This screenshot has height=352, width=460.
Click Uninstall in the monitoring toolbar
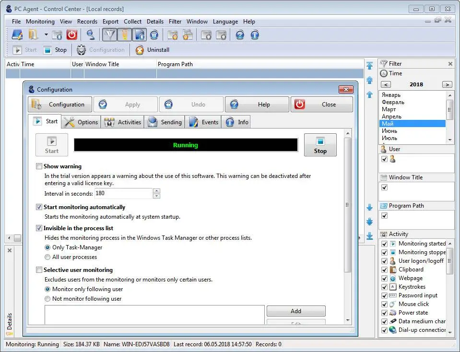153,50
